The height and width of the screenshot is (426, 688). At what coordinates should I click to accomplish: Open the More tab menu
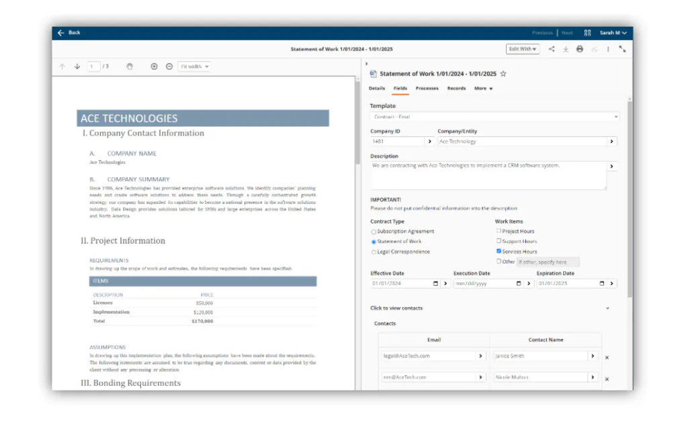(482, 88)
